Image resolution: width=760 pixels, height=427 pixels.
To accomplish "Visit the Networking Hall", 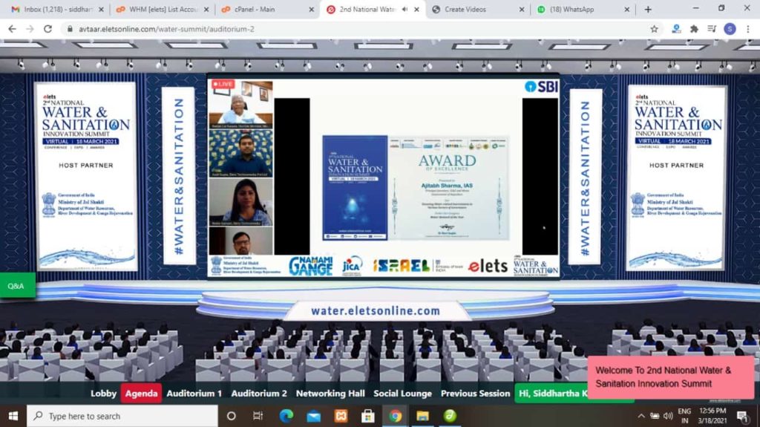I will click(x=330, y=394).
